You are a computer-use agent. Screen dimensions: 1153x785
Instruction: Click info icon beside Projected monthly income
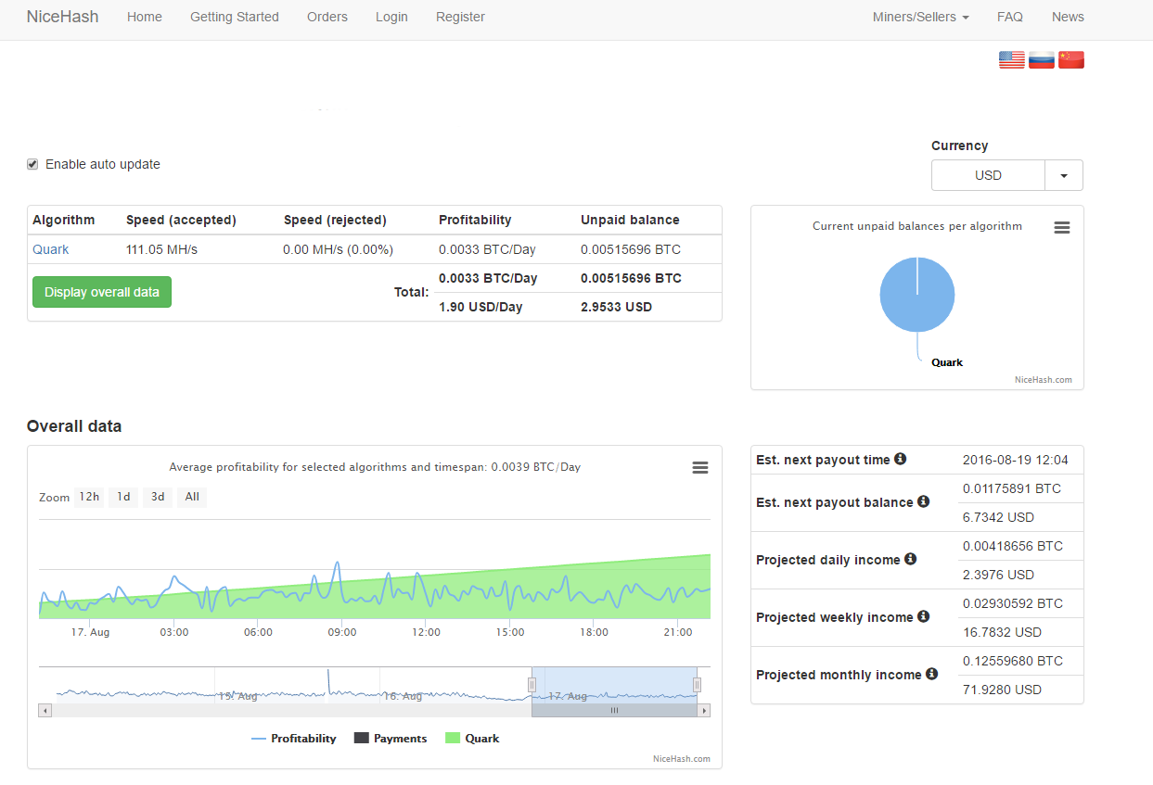(931, 674)
